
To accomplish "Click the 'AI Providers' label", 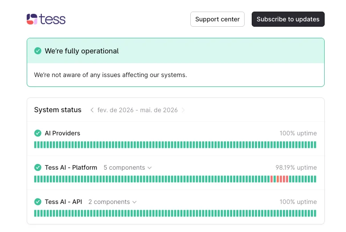I will pos(62,133).
